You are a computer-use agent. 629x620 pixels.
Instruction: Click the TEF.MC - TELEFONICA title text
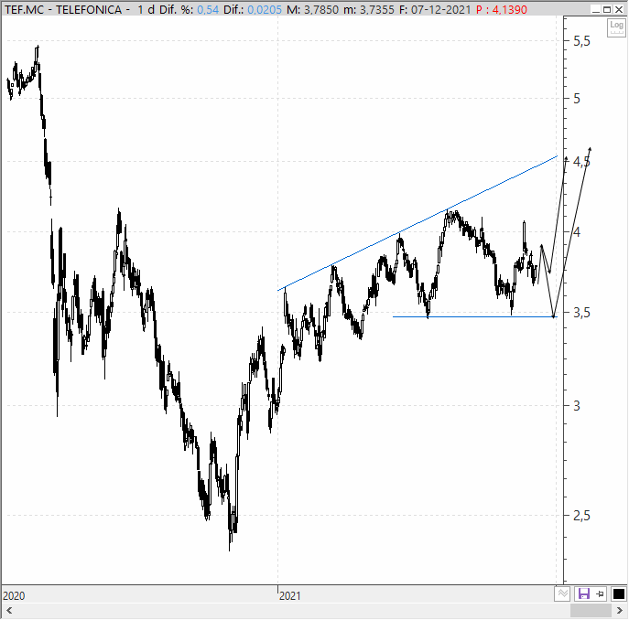(x=63, y=10)
